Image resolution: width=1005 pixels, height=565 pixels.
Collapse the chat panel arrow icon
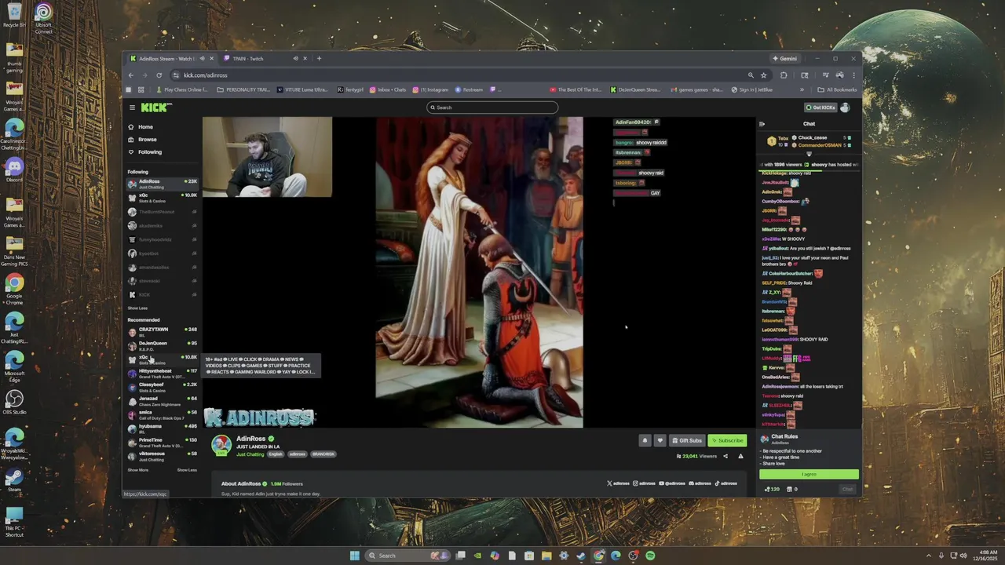click(762, 124)
